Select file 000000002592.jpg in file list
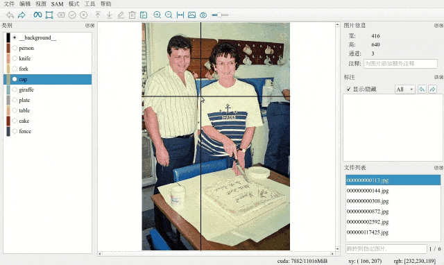 pos(393,222)
